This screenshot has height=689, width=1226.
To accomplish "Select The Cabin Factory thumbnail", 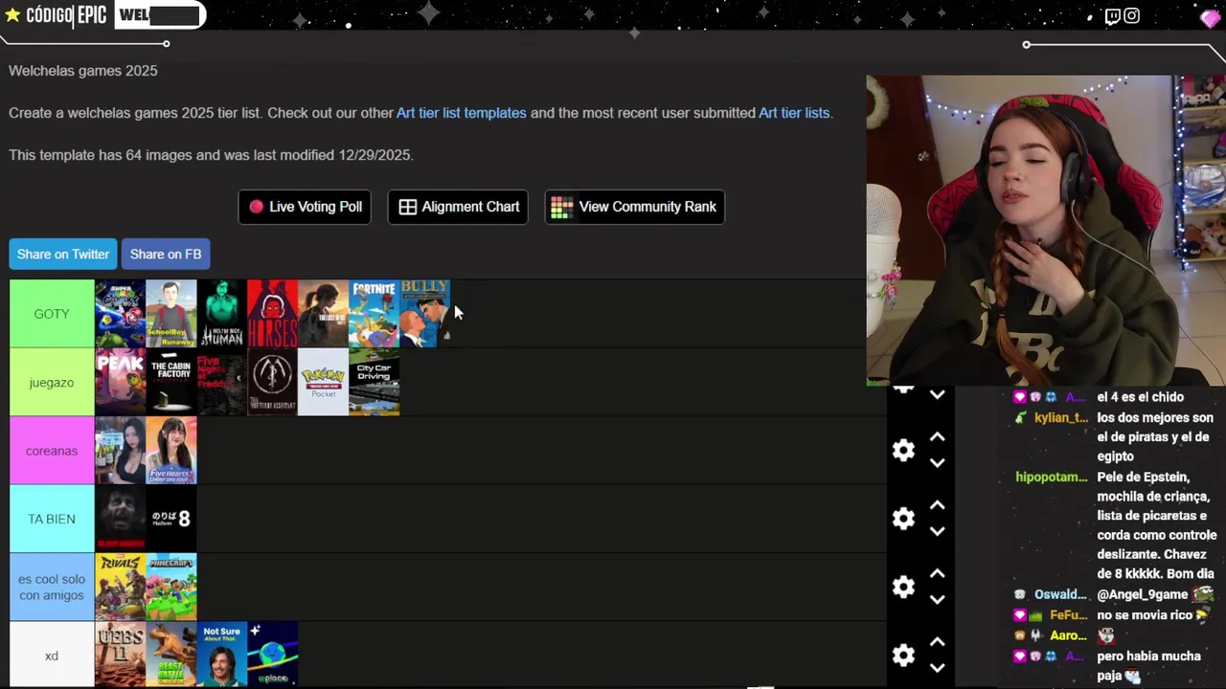I will point(170,382).
